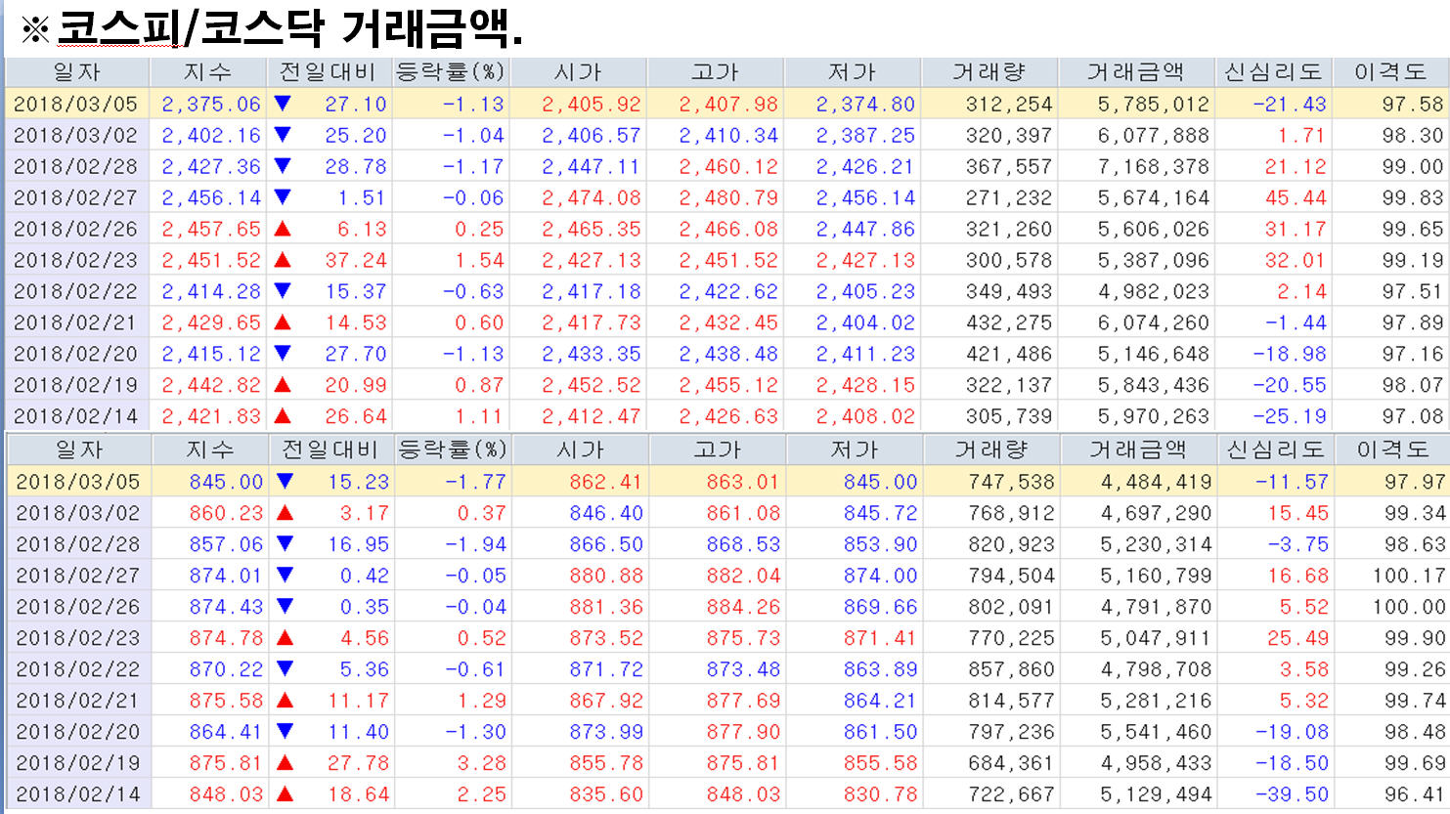
Task: Click the red up arrow beside 11.17
Action: pos(286,700)
